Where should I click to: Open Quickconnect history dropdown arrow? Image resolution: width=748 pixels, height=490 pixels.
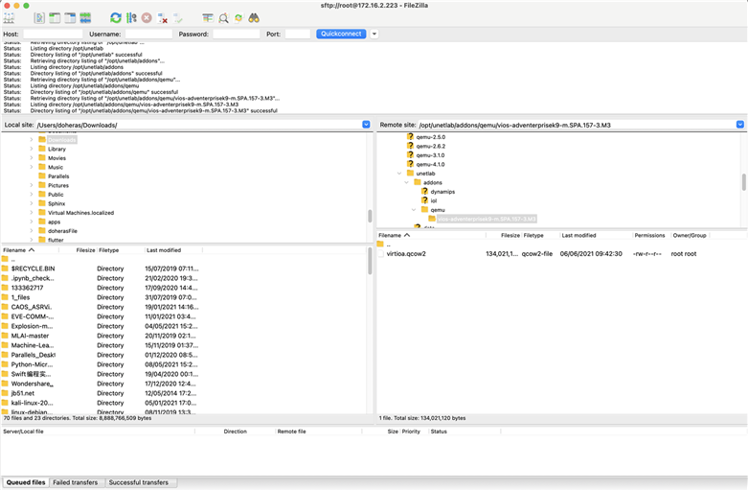click(374, 34)
